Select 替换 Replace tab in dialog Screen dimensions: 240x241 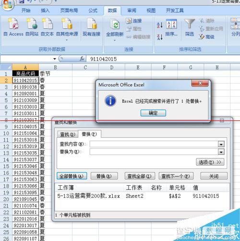(89, 134)
